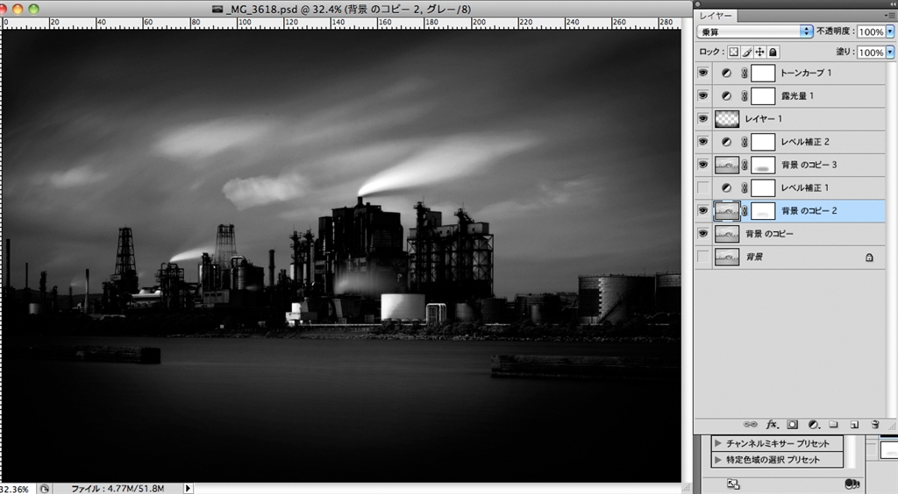Open the 不透明度 opacity dropdown arrow
This screenshot has height=494, width=898.
click(890, 31)
